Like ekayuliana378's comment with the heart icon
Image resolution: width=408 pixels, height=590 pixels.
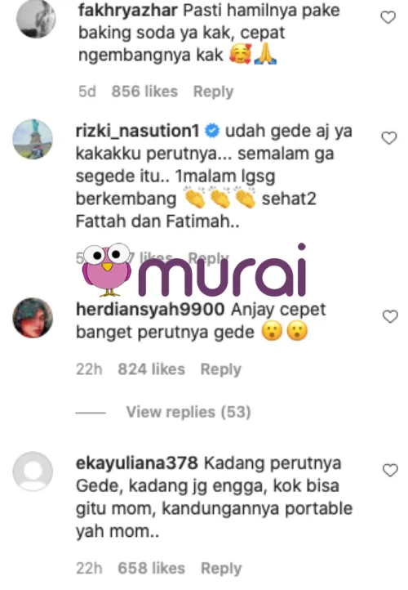point(390,471)
